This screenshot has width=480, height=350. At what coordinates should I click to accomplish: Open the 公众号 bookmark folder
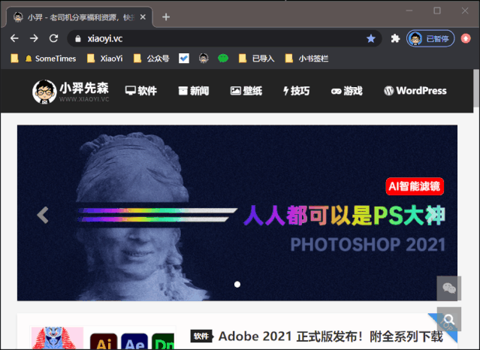point(151,59)
